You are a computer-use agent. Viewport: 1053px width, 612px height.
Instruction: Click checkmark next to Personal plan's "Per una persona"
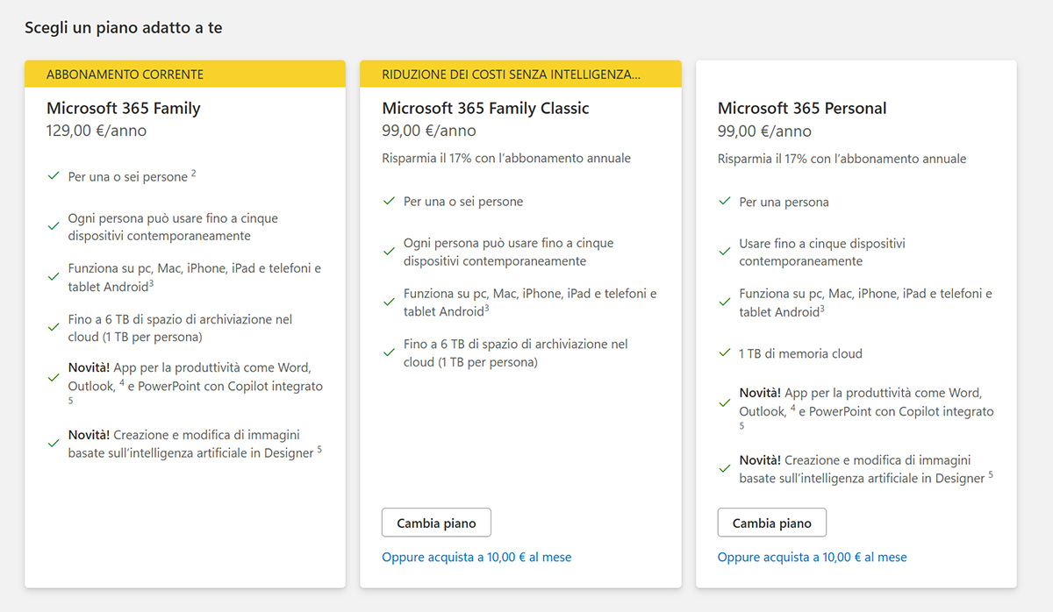pyautogui.click(x=725, y=202)
